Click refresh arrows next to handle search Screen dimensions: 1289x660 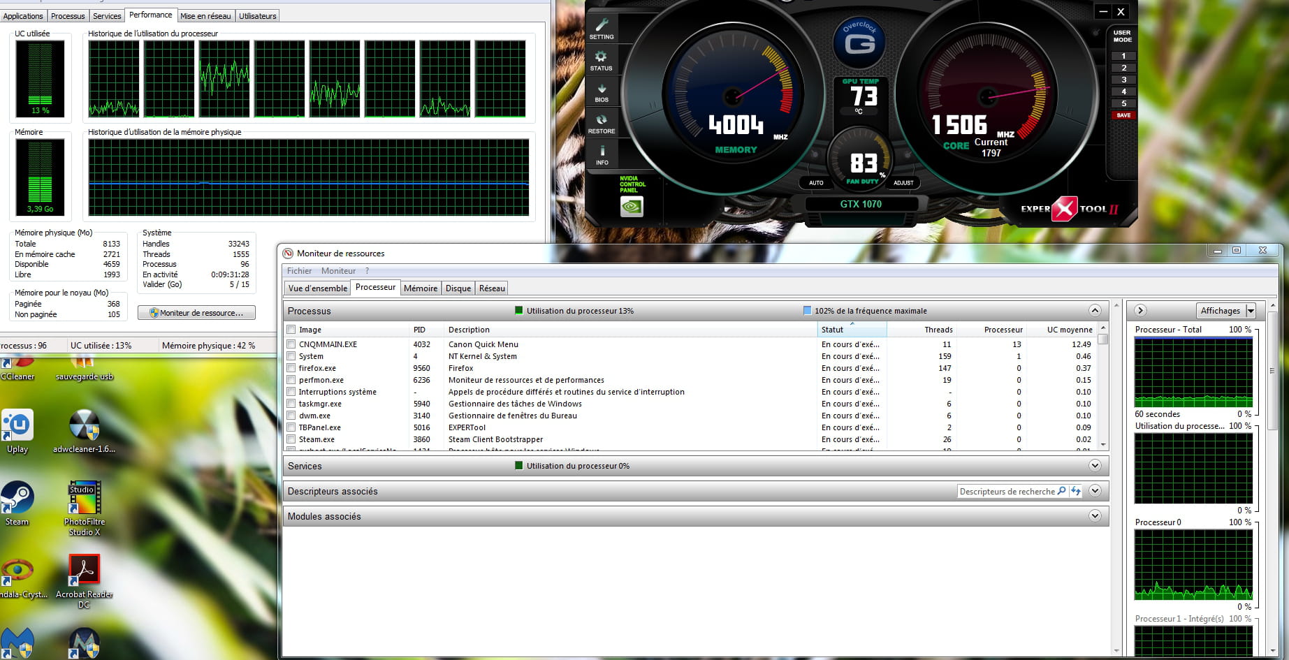pyautogui.click(x=1076, y=491)
